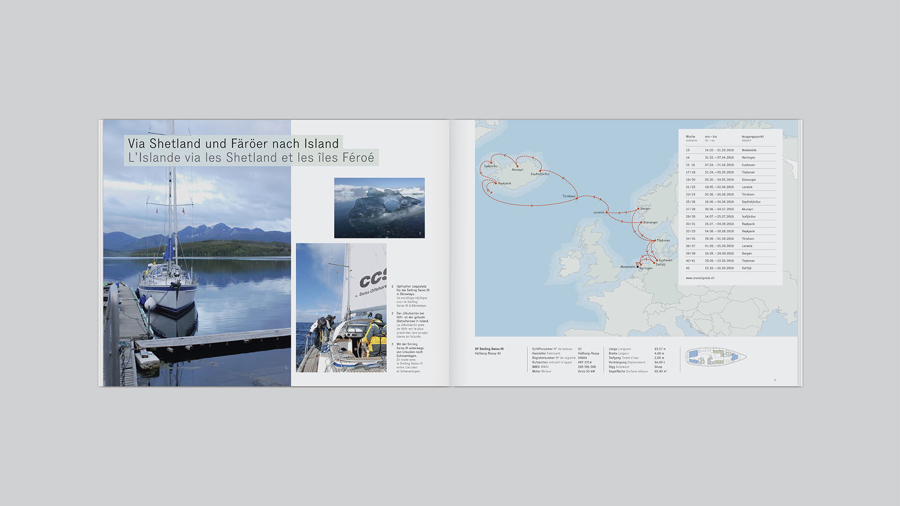Click the 'Woche semaine' column header
The height and width of the screenshot is (506, 900).
click(x=691, y=138)
